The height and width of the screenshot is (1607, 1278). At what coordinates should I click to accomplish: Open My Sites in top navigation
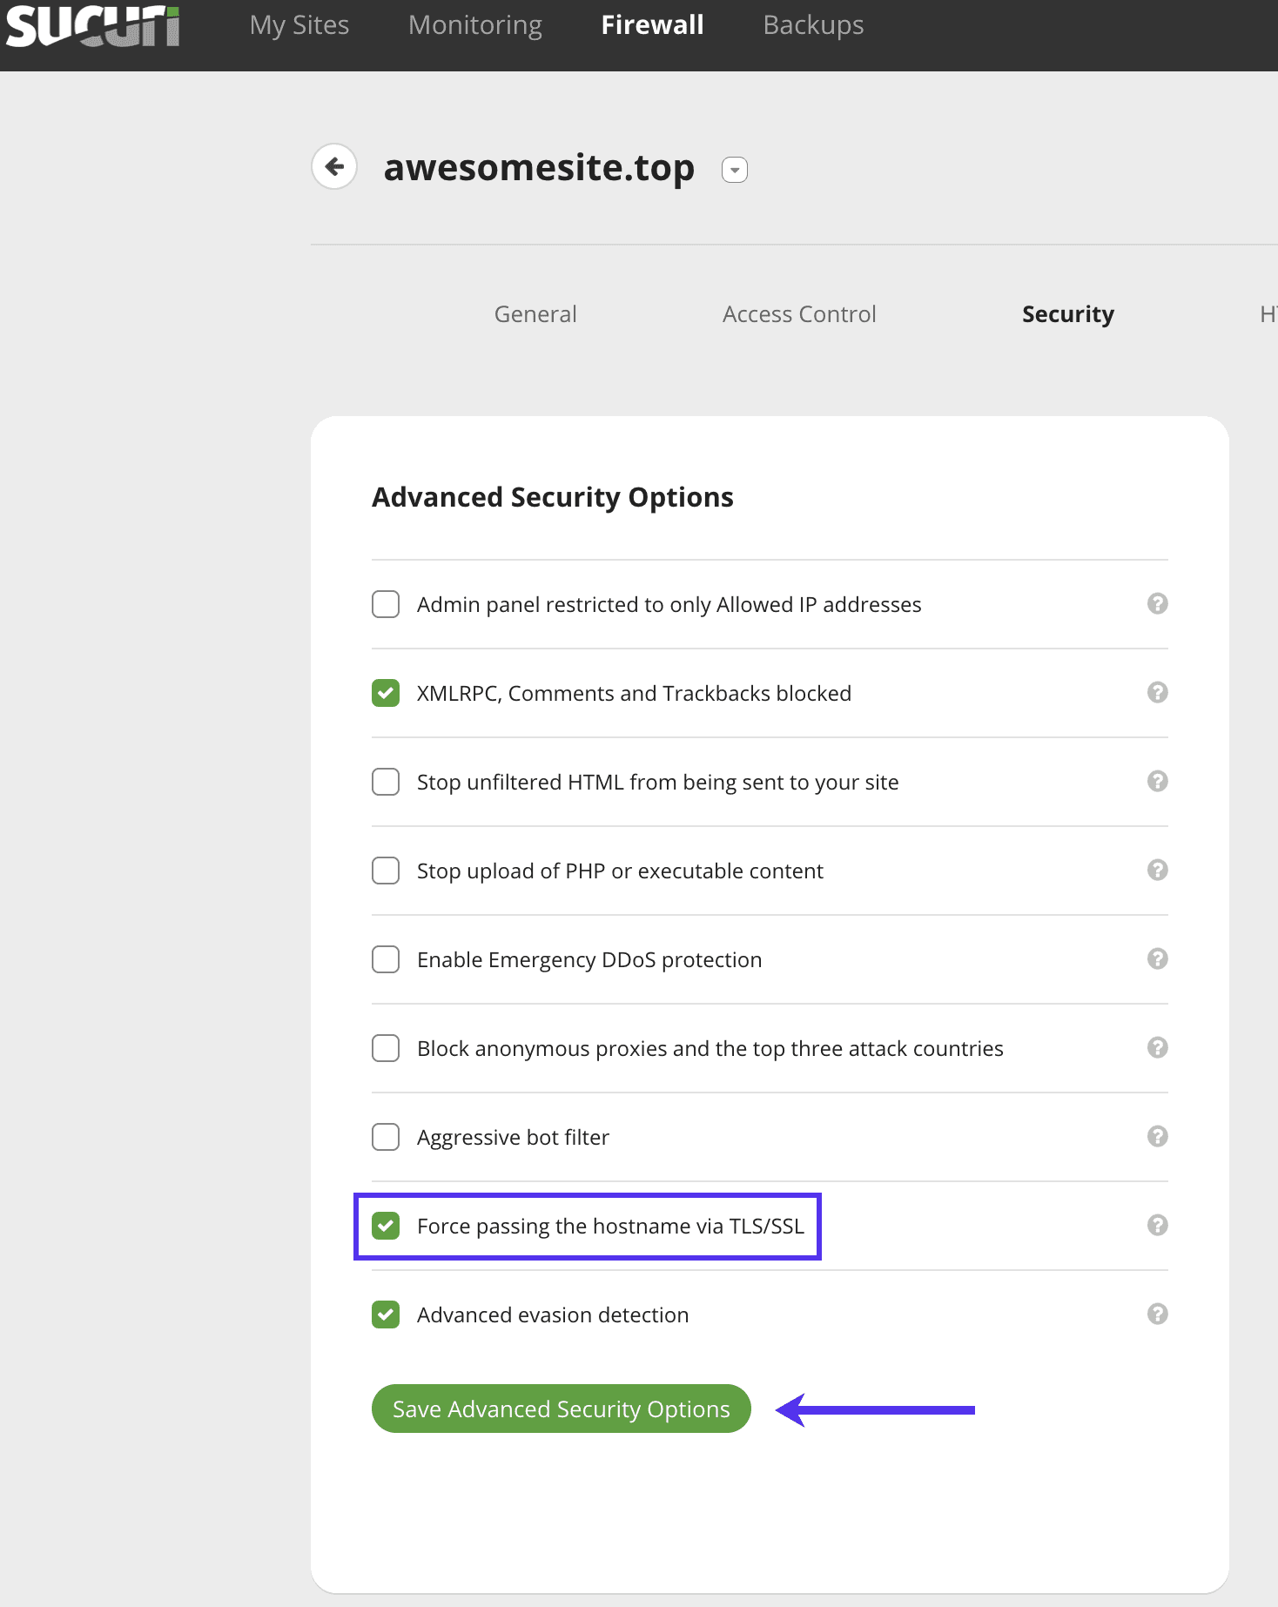(x=299, y=25)
